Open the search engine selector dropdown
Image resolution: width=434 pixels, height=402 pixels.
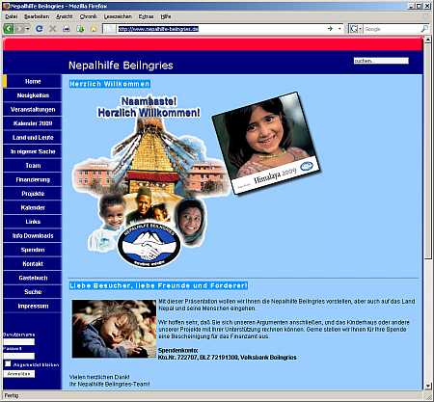click(x=355, y=29)
